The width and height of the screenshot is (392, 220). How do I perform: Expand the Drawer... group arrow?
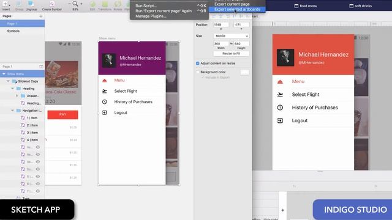pos(17,96)
